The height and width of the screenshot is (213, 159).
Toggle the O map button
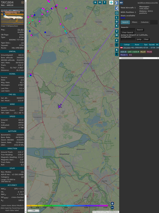point(117,22)
